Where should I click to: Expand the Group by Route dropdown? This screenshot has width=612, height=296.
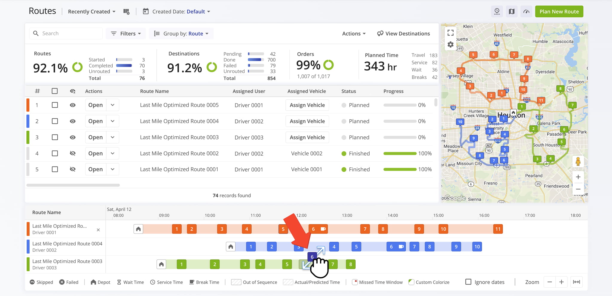pos(181,33)
